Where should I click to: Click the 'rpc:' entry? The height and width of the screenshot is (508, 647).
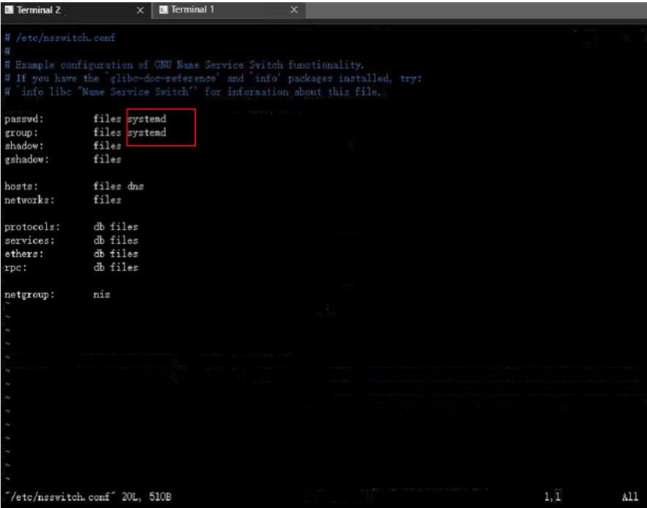tap(15, 267)
